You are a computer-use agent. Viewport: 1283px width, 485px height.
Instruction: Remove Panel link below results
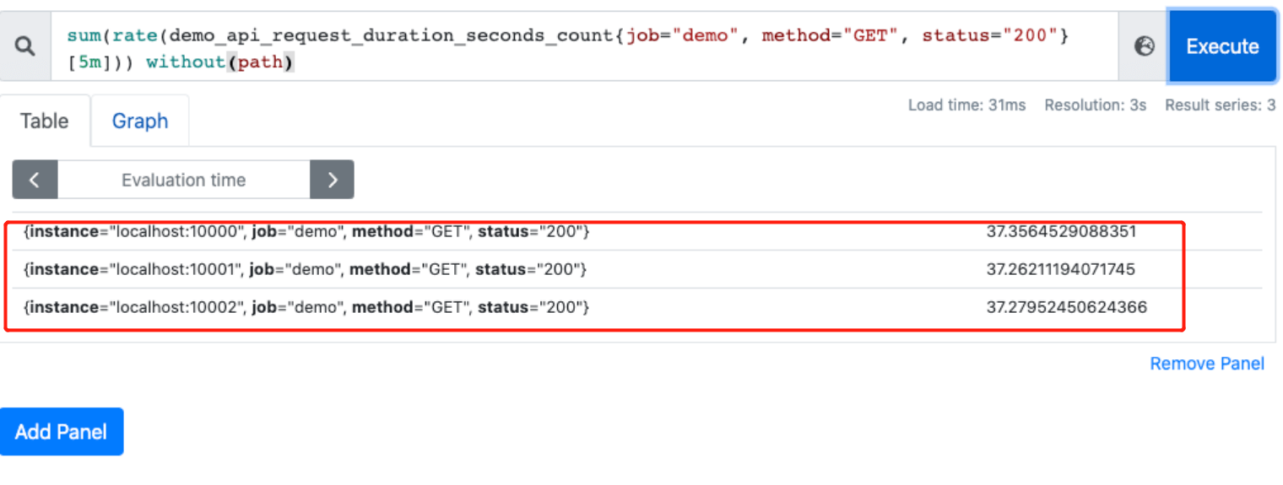pyautogui.click(x=1207, y=364)
